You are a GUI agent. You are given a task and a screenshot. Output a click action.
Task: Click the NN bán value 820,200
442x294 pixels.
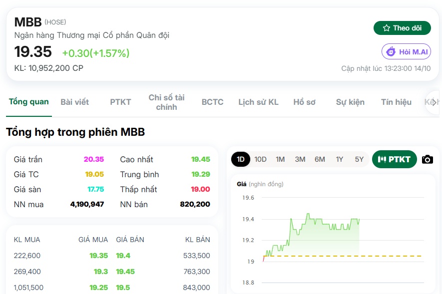point(195,204)
